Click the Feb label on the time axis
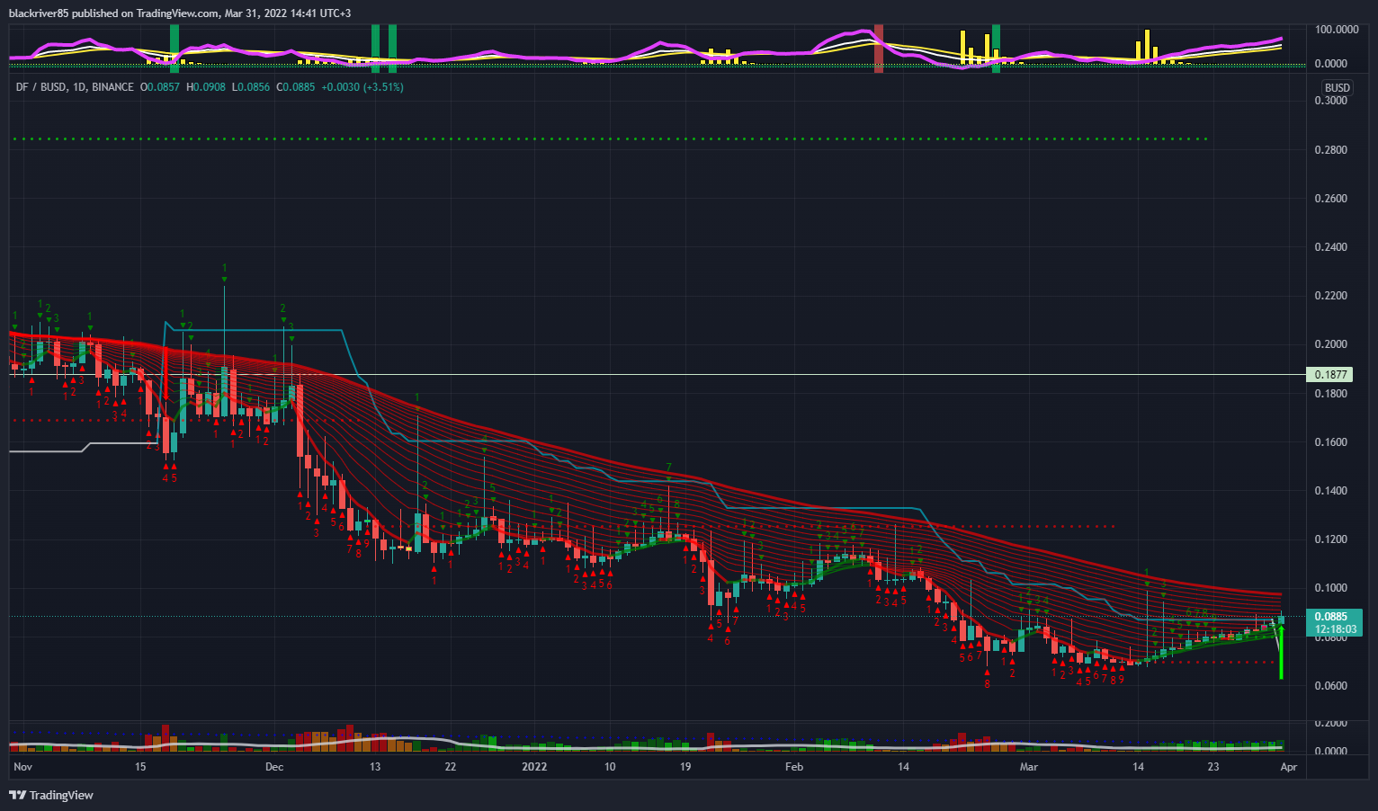Screen dimensions: 1378x811 coord(793,767)
